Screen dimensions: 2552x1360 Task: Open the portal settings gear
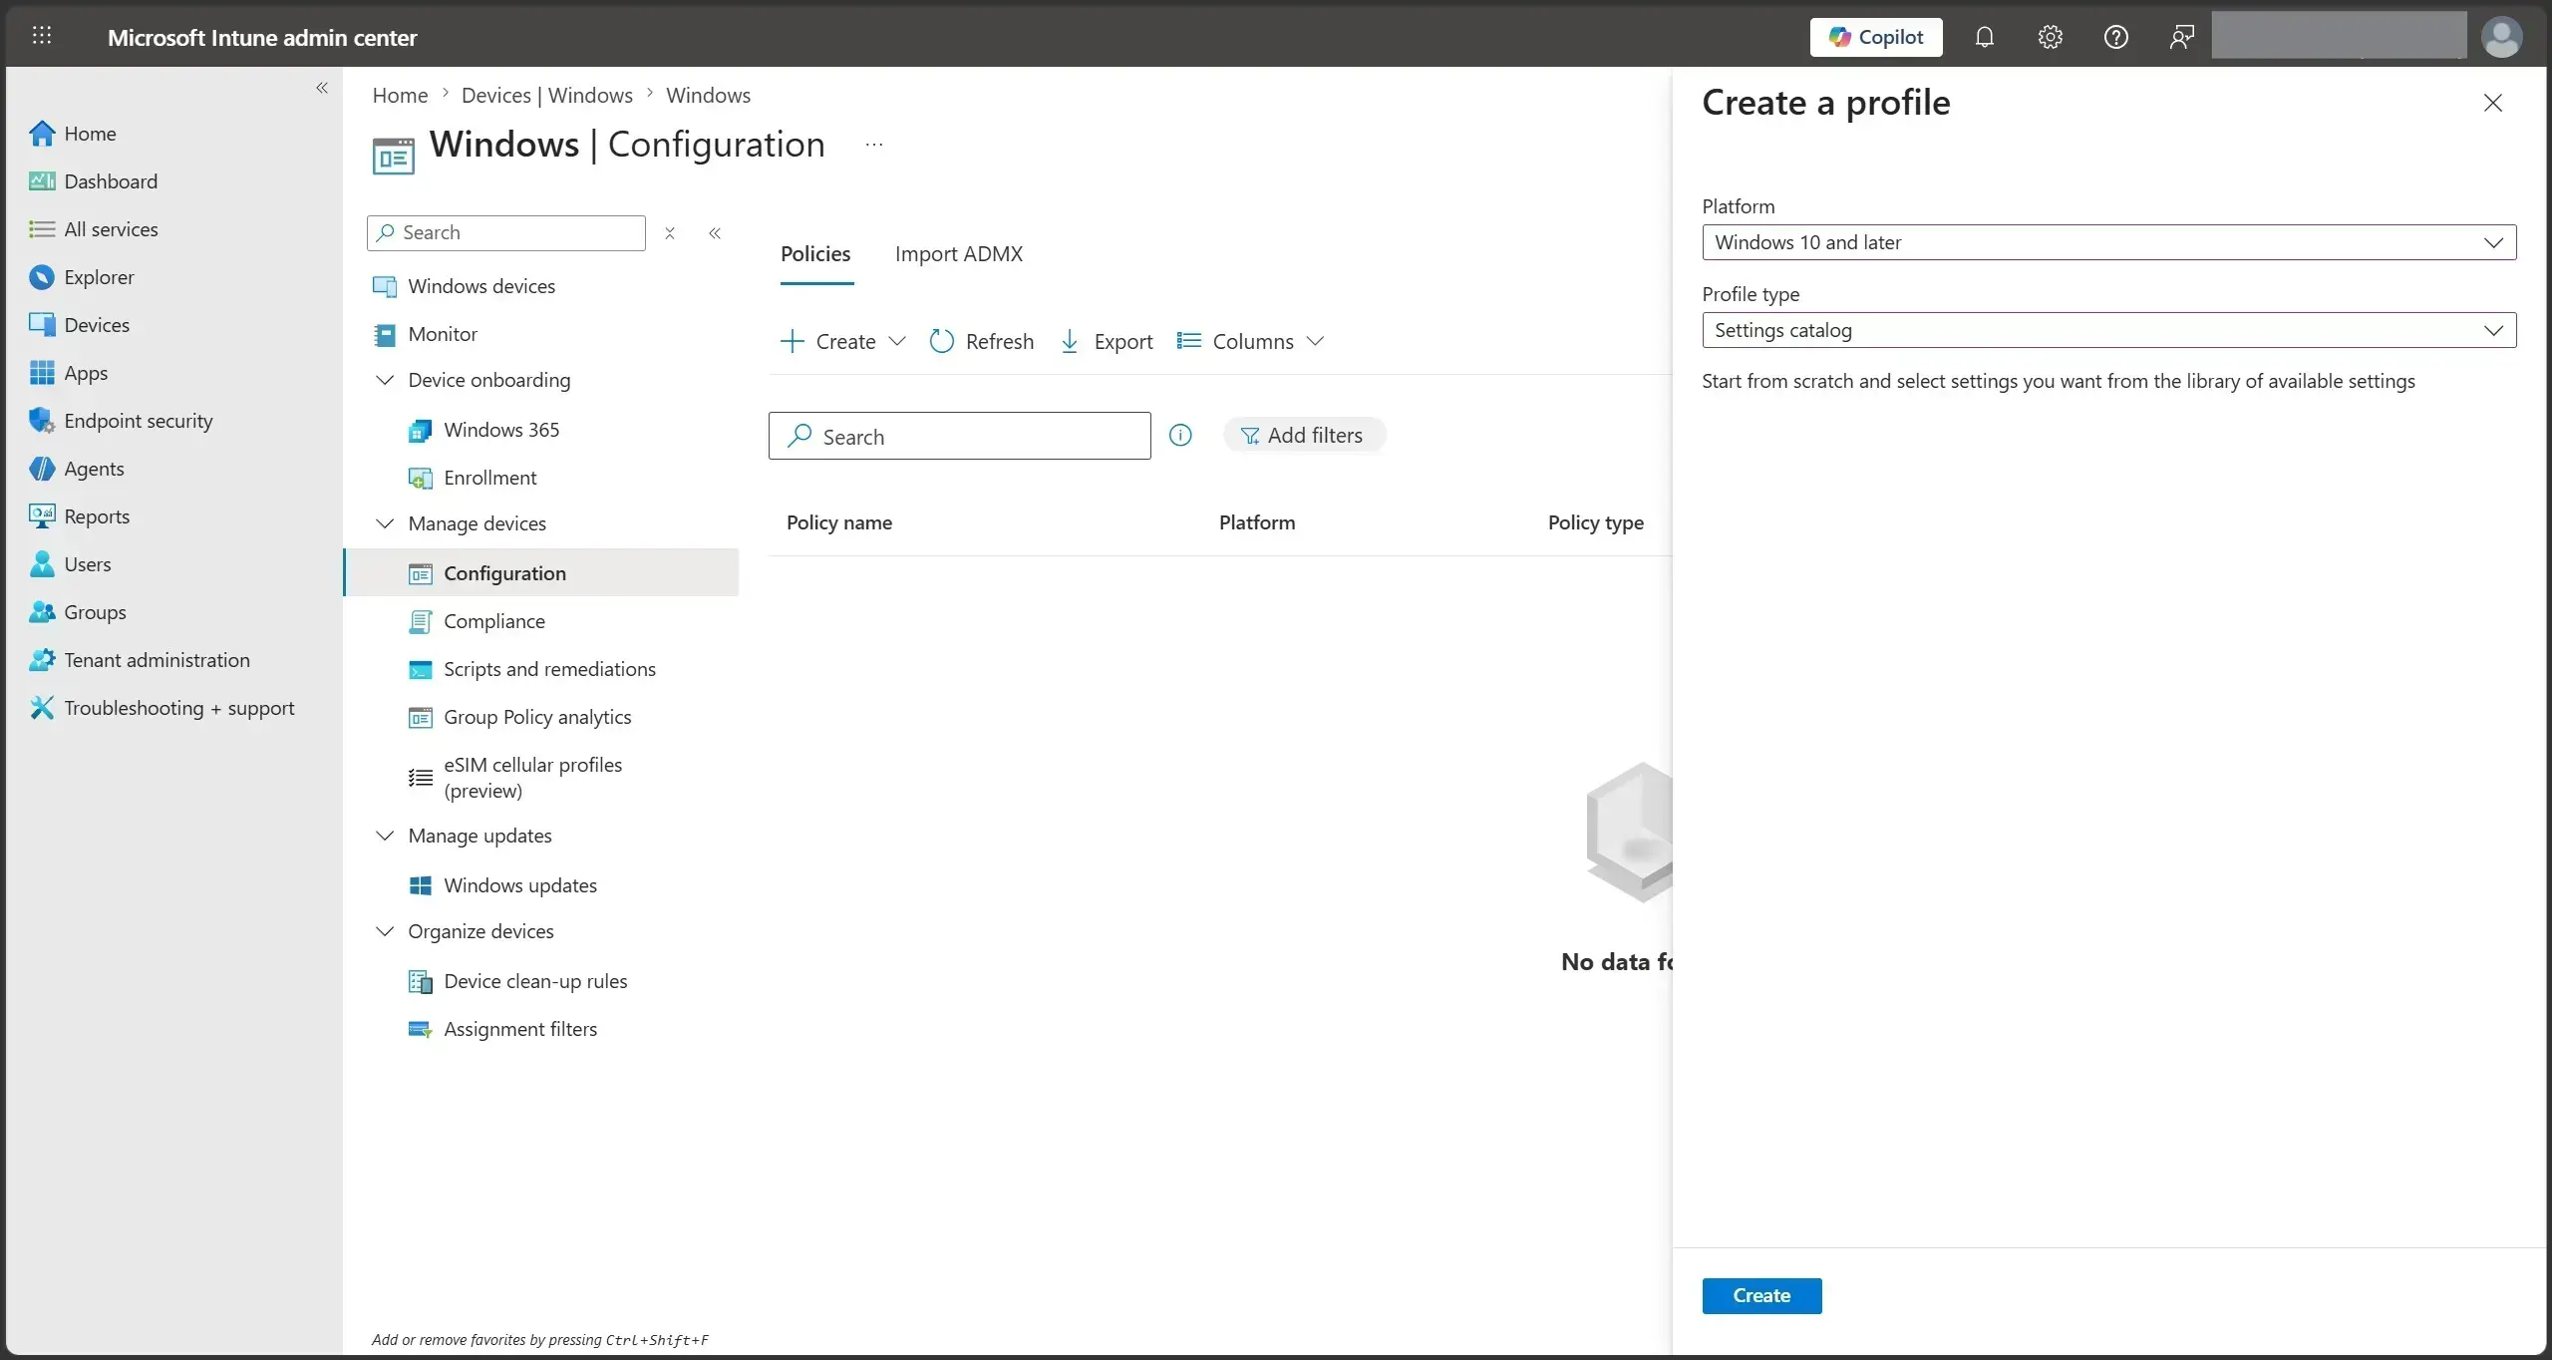pos(2050,37)
